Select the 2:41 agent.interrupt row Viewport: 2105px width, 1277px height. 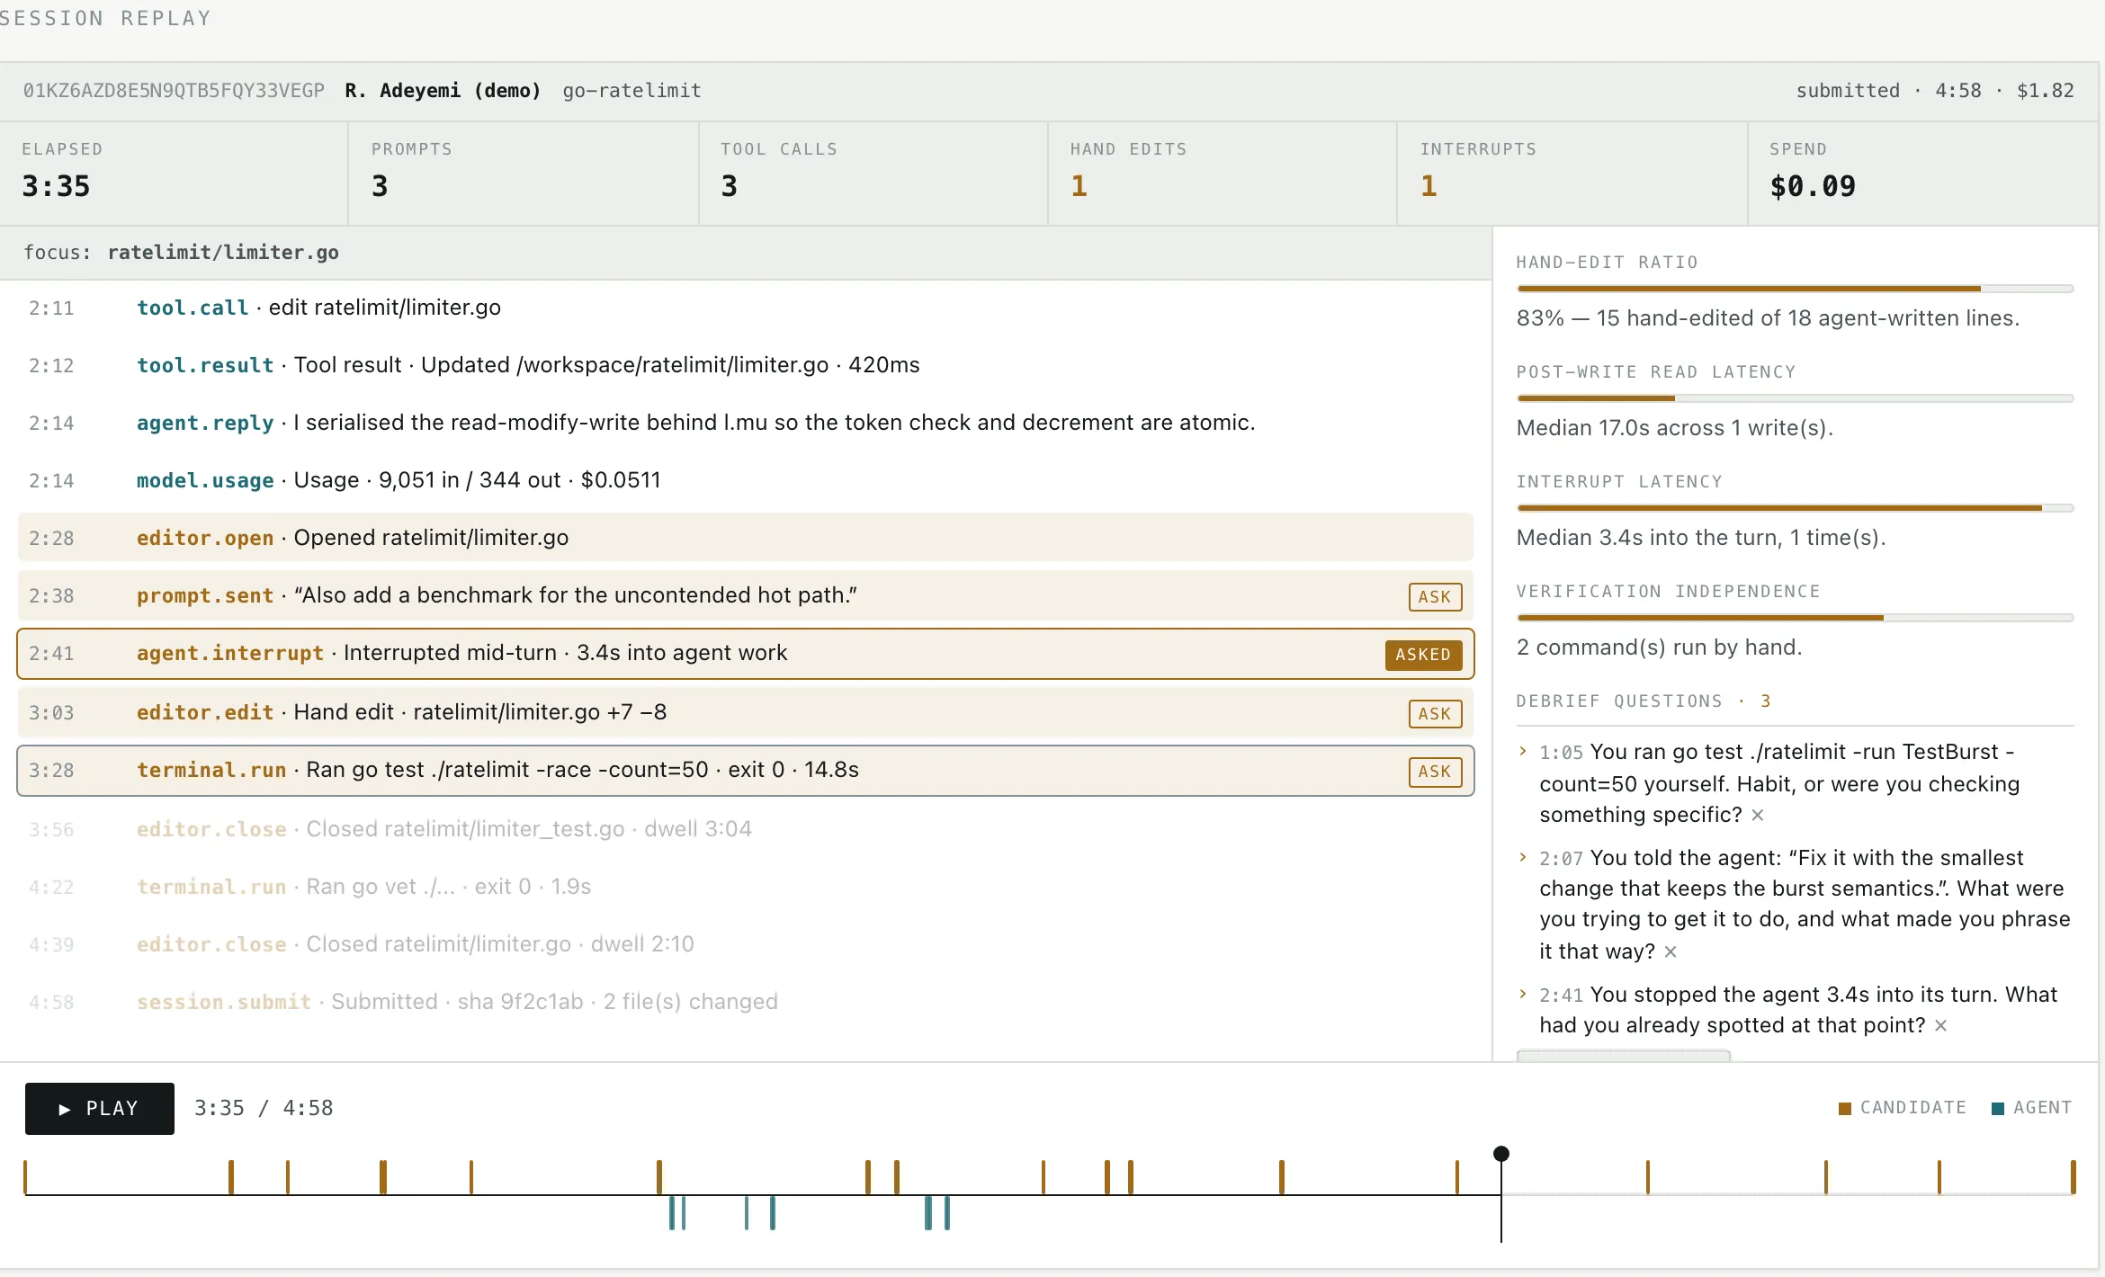point(745,654)
